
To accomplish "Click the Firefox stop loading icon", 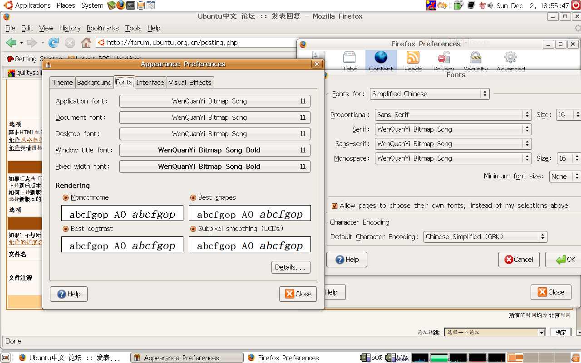I will pos(69,43).
